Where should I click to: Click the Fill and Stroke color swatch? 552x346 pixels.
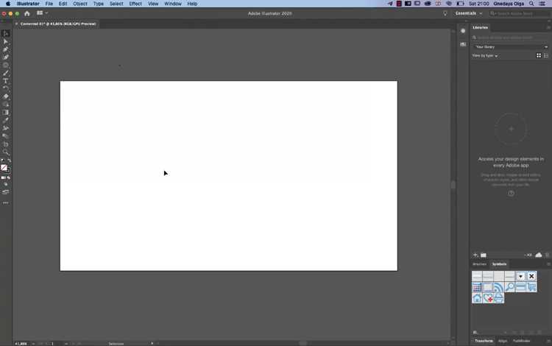[x=5, y=169]
